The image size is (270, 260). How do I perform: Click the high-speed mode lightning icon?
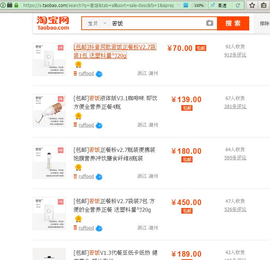click(x=213, y=5)
